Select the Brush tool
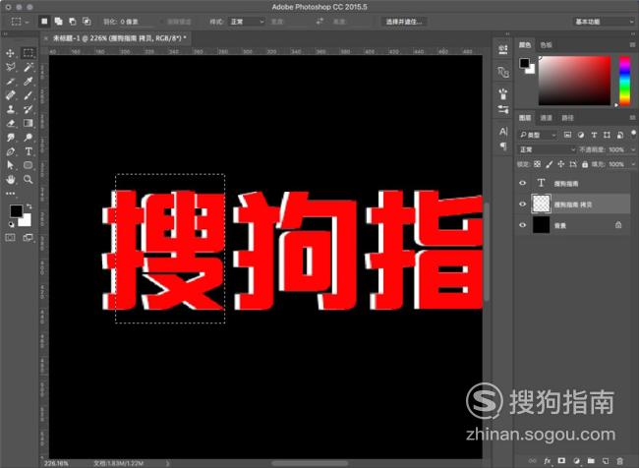Screen dimensions: 639x468 point(29,95)
